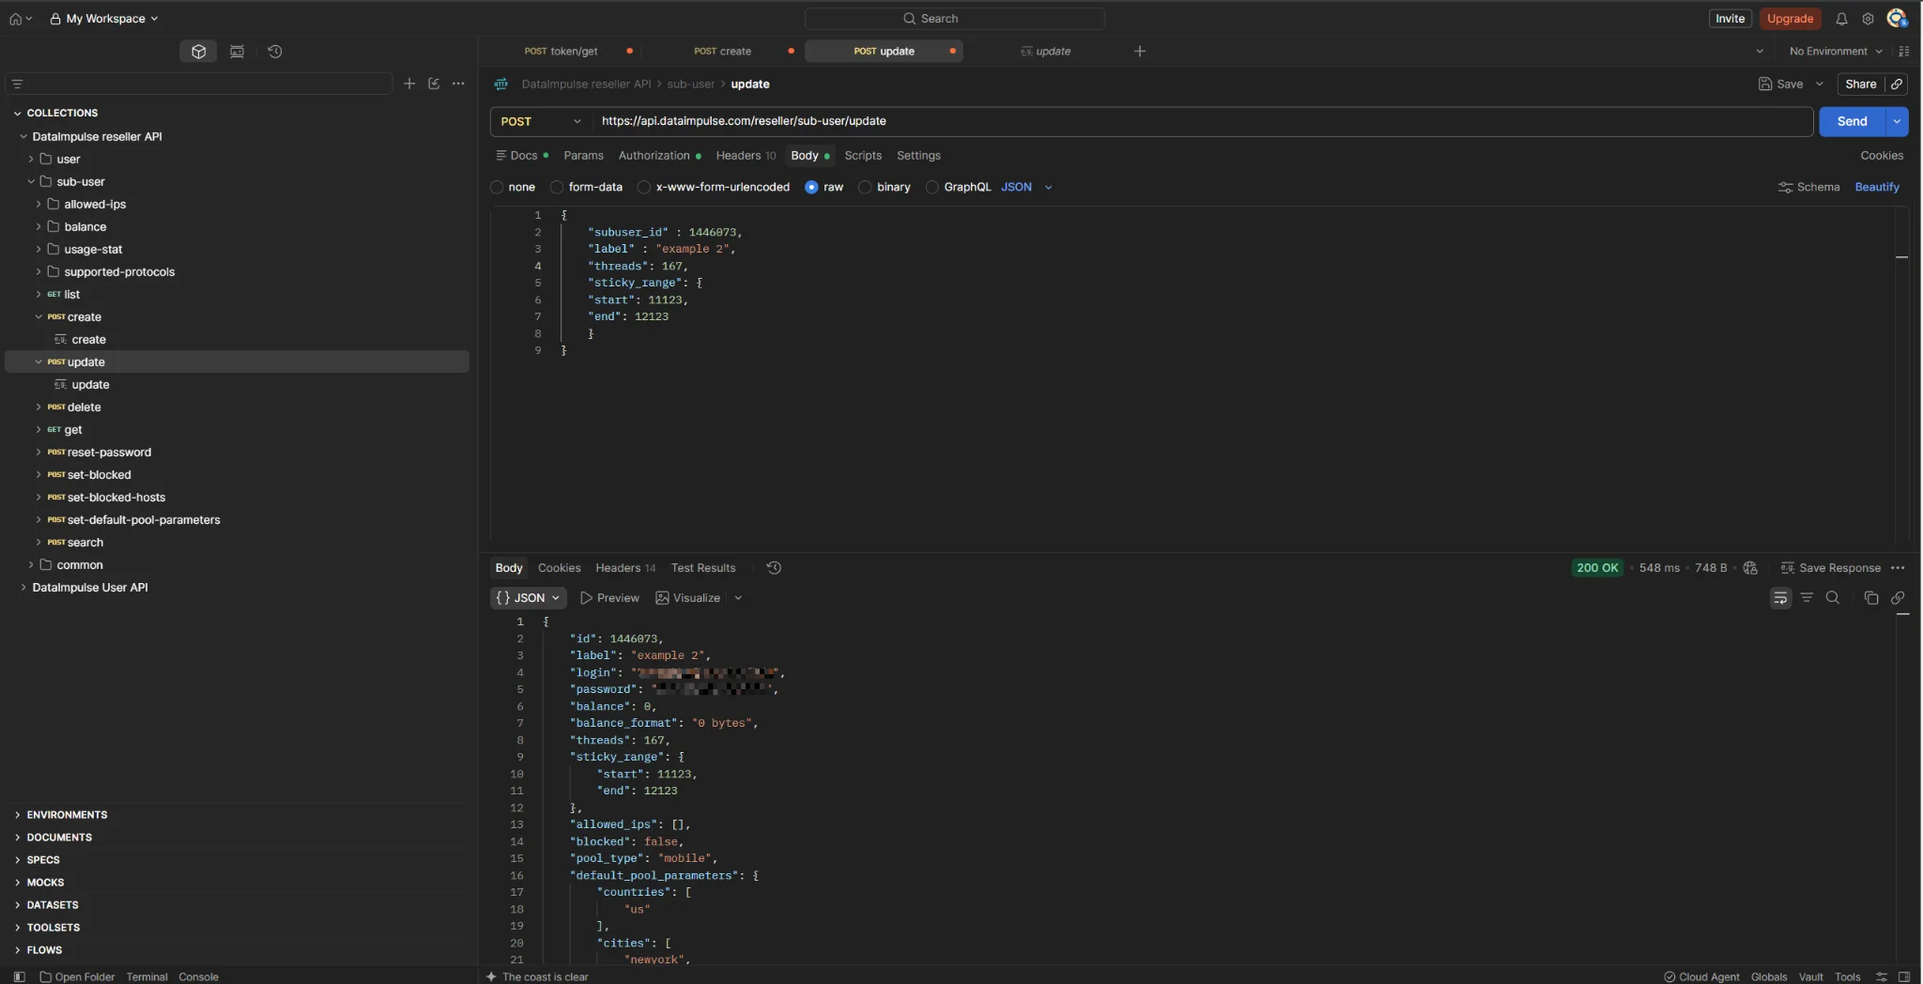
Task: Open the No Environment dropdown
Action: (x=1836, y=52)
